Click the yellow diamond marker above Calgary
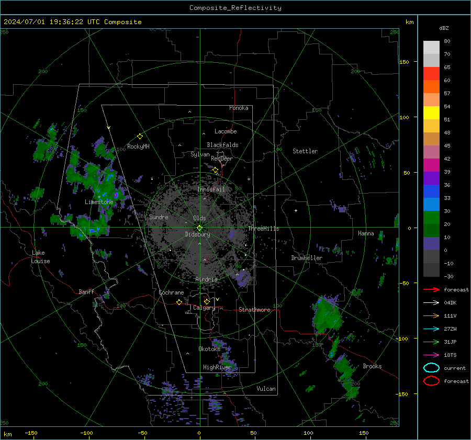Screen dimensions: 471x440 [207, 301]
